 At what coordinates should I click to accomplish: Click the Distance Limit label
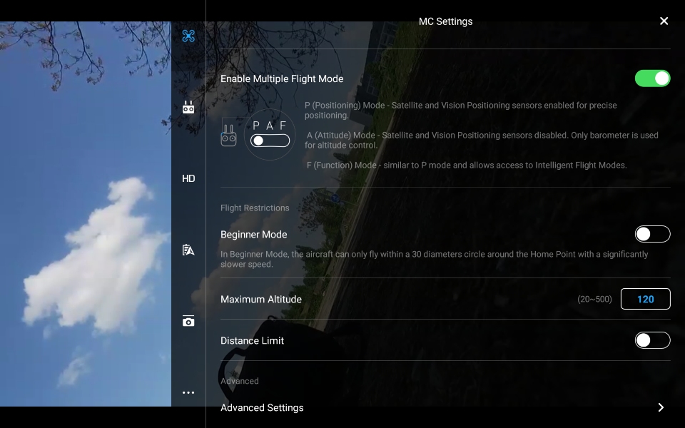[252, 341]
